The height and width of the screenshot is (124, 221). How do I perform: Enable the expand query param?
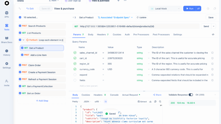[x=75, y=75]
